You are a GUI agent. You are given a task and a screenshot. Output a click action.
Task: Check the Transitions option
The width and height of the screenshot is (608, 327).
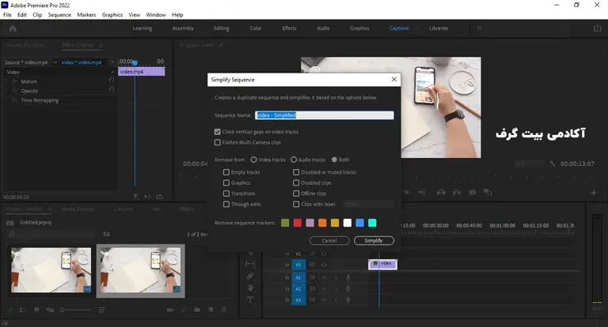click(226, 194)
